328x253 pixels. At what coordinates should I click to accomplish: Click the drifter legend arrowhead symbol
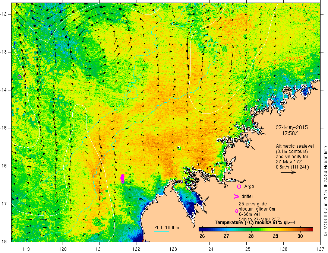click(x=236, y=196)
